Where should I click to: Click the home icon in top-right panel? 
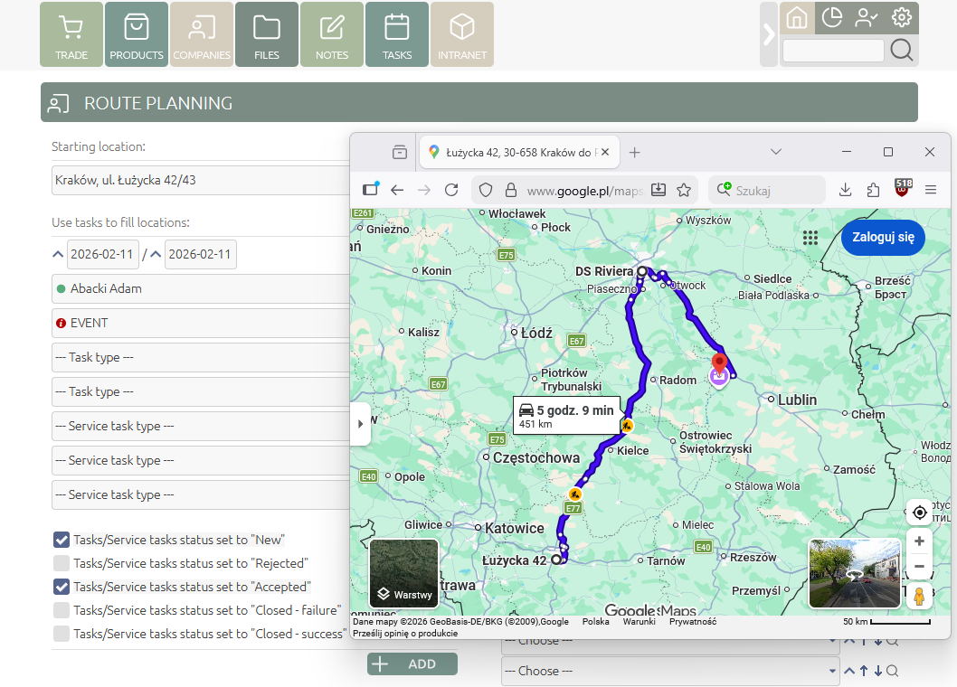click(x=796, y=17)
